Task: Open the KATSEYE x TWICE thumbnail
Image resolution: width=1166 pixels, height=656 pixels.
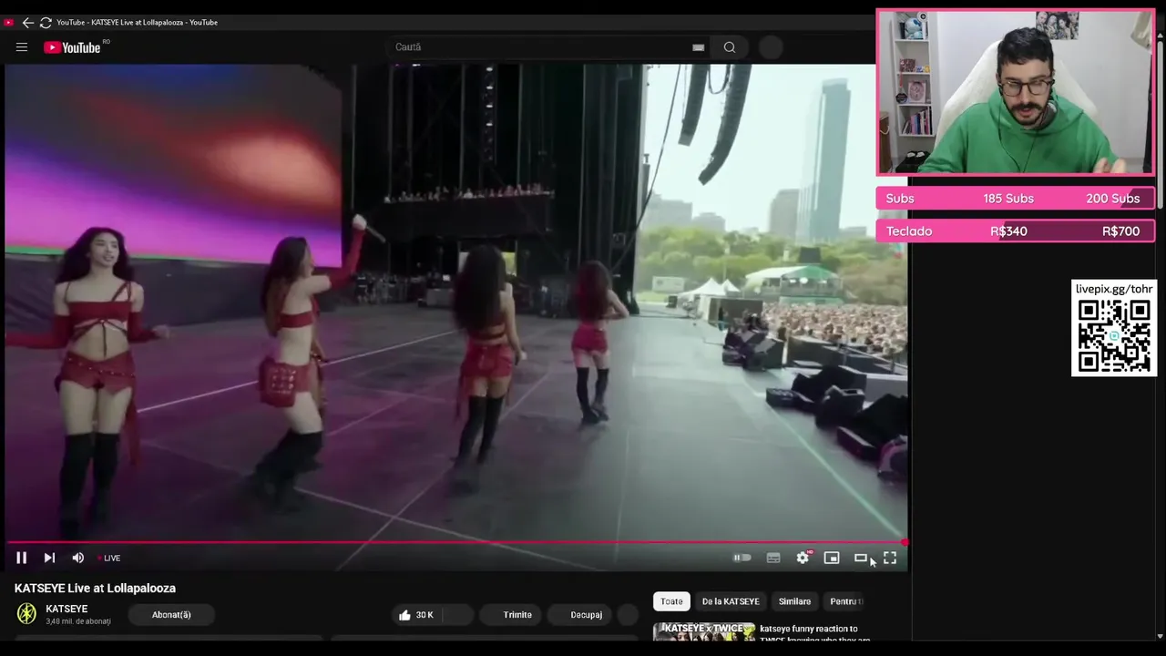Action: (x=704, y=631)
